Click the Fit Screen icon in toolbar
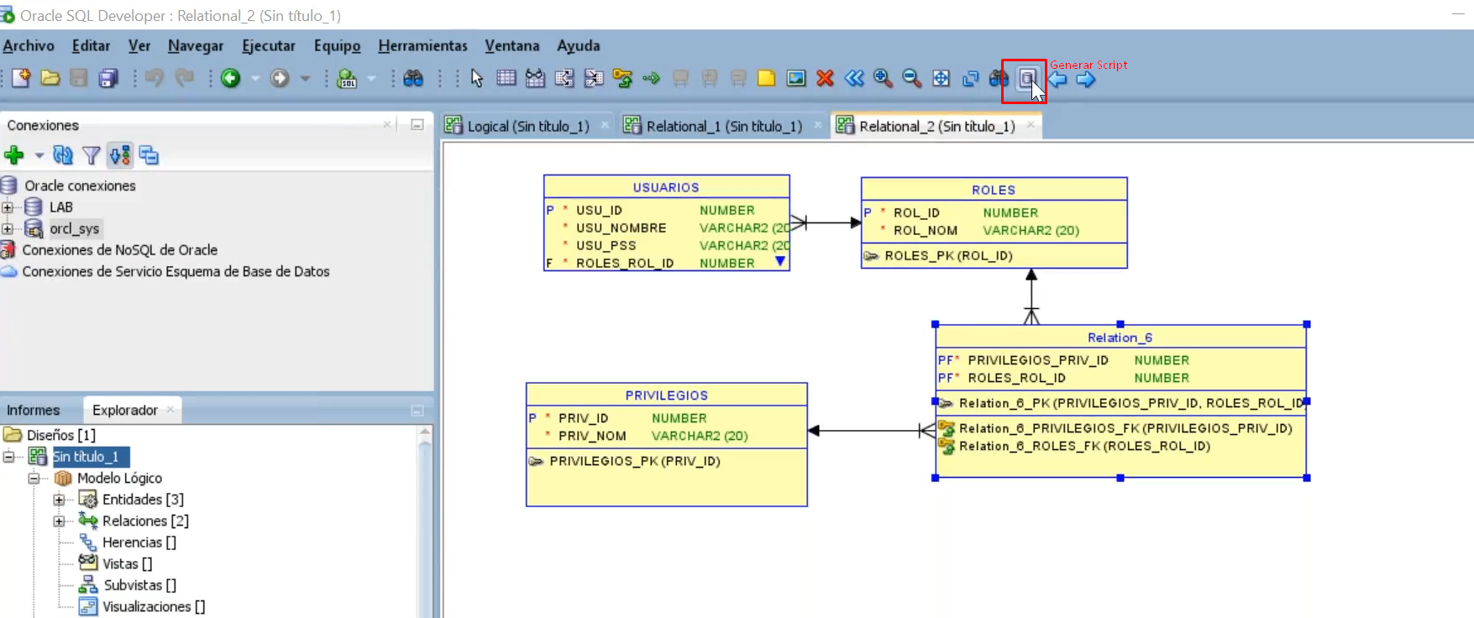 942,78
